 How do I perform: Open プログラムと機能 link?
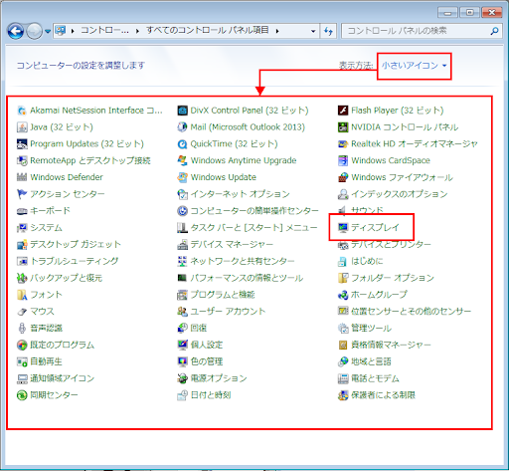pos(223,295)
